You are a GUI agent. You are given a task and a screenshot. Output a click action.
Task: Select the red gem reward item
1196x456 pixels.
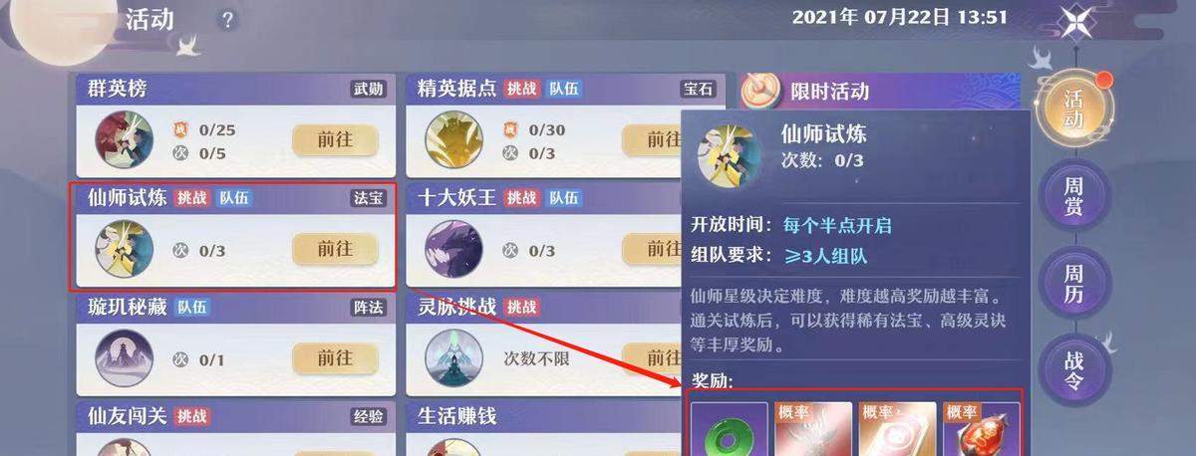point(982,430)
